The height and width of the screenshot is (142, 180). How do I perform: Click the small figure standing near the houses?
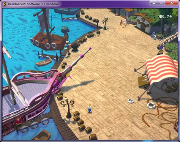[x=121, y=22]
